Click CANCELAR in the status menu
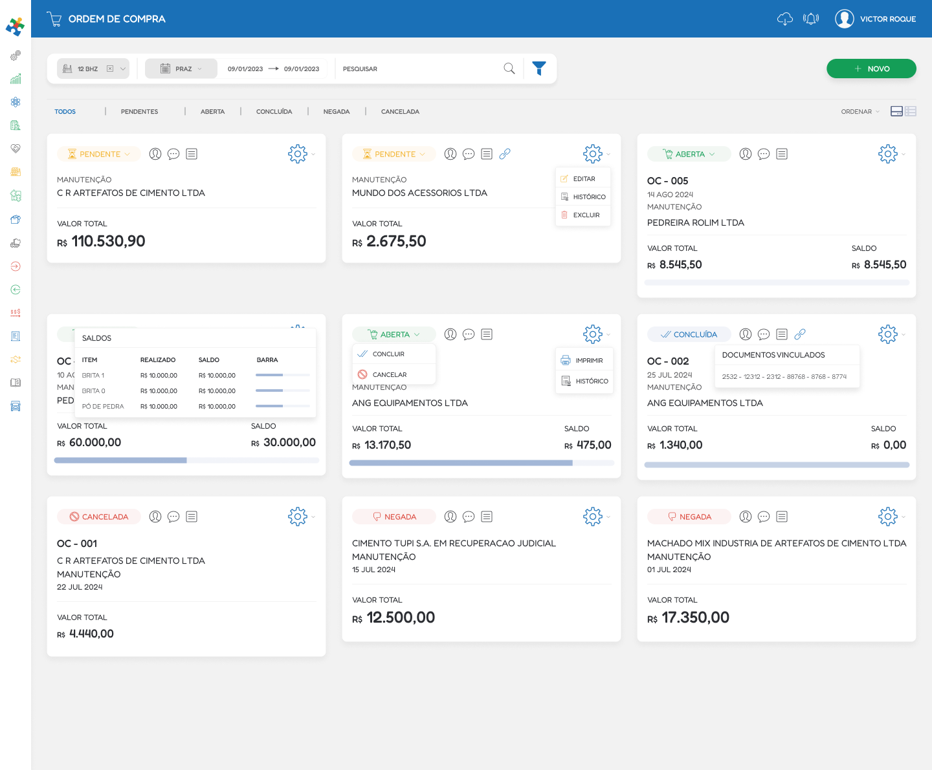 [389, 375]
